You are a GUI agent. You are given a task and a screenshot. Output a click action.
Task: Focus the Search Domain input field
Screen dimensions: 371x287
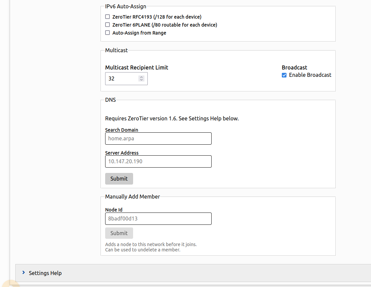(x=158, y=139)
